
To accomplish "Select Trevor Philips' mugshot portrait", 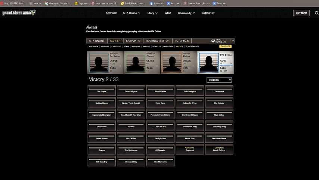I will tap(172, 62).
